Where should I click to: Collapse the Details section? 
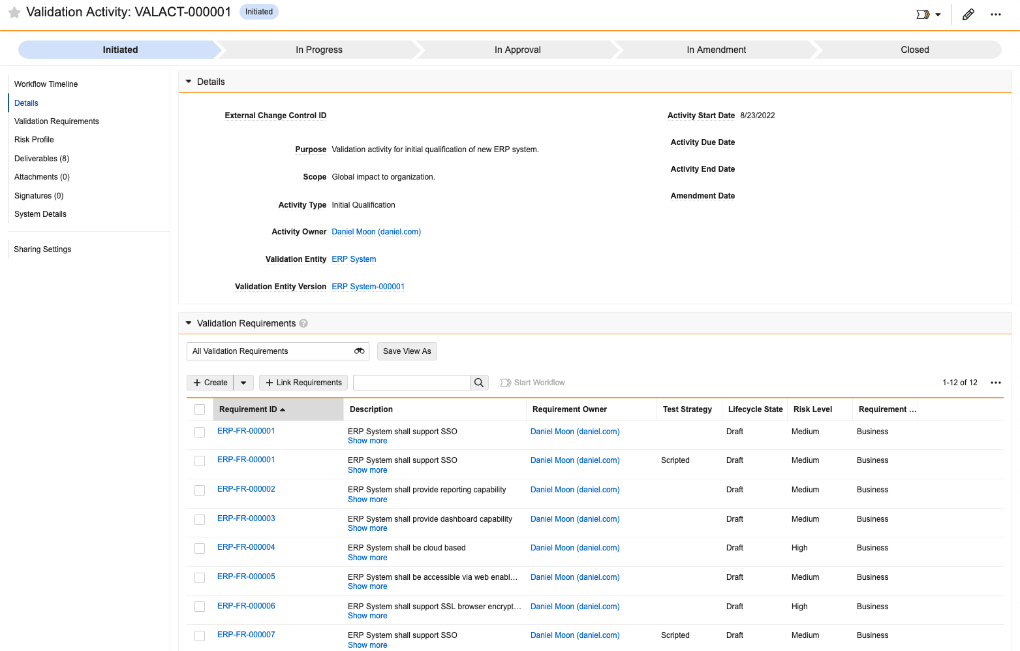[189, 82]
